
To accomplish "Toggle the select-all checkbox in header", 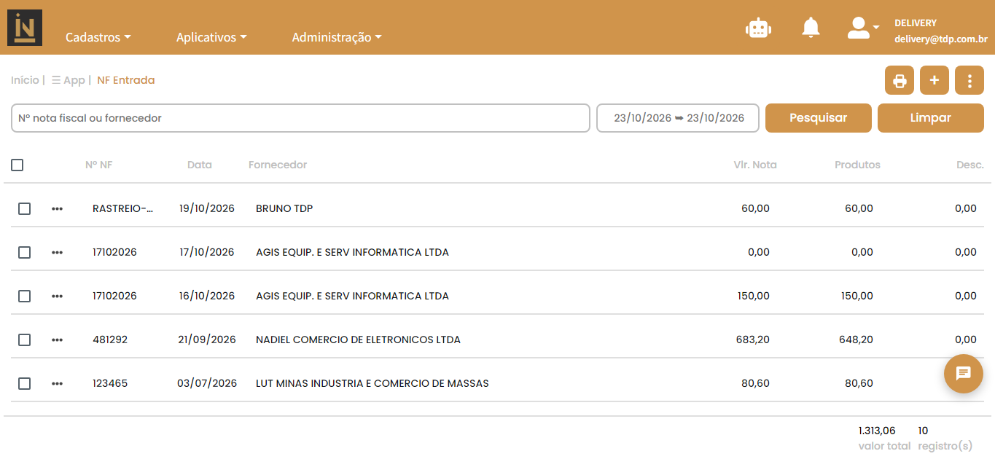I will click(x=17, y=165).
